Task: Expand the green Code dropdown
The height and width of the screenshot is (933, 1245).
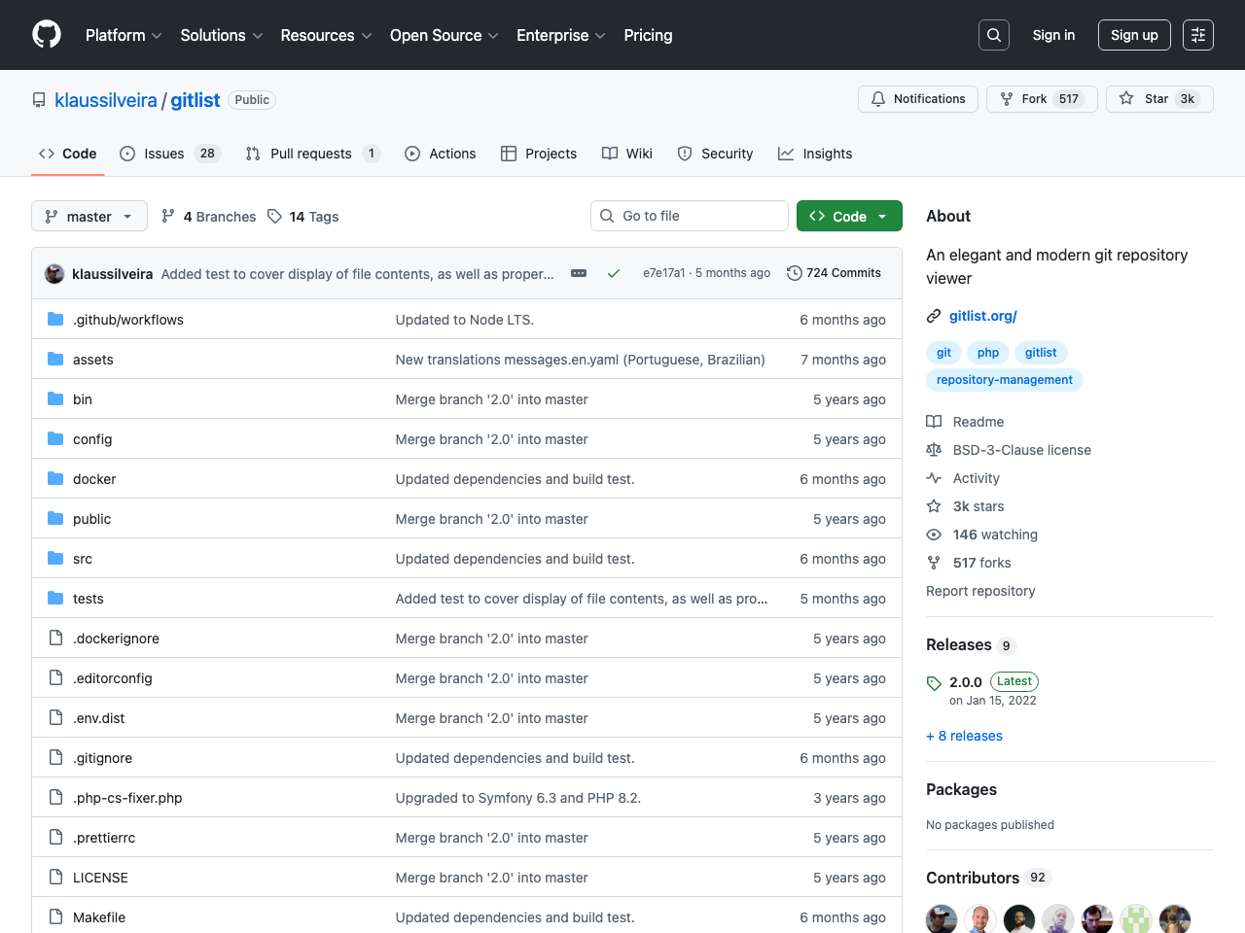Action: [848, 216]
